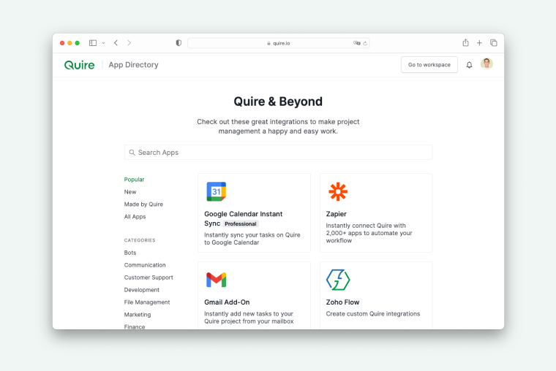Click the red close window button

point(62,43)
